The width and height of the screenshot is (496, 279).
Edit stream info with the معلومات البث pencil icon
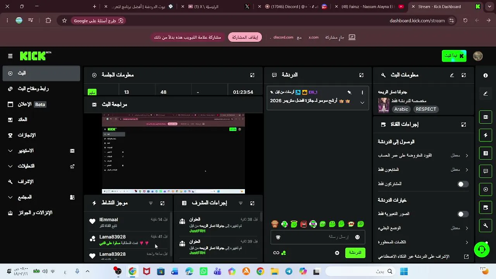pos(452,75)
